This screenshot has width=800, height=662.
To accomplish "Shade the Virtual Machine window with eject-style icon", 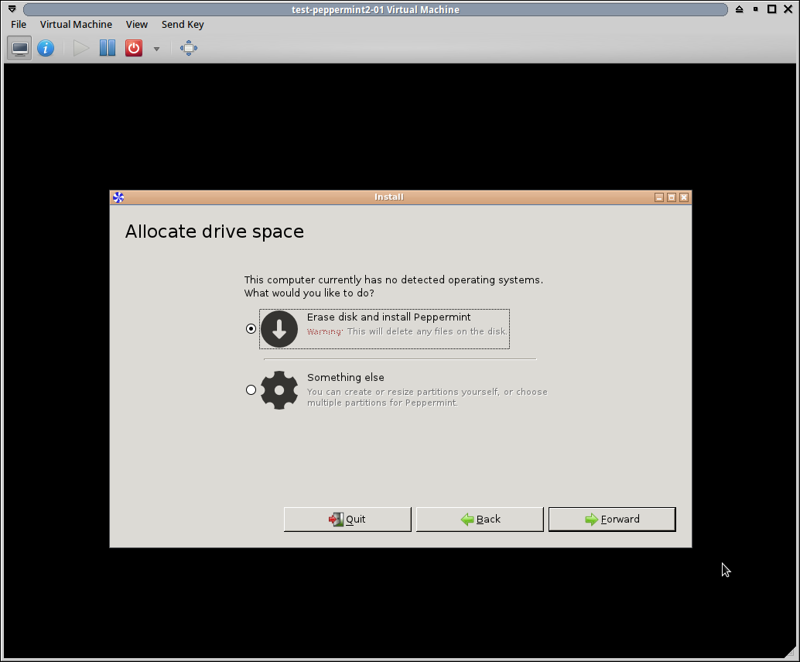I will tap(740, 9).
